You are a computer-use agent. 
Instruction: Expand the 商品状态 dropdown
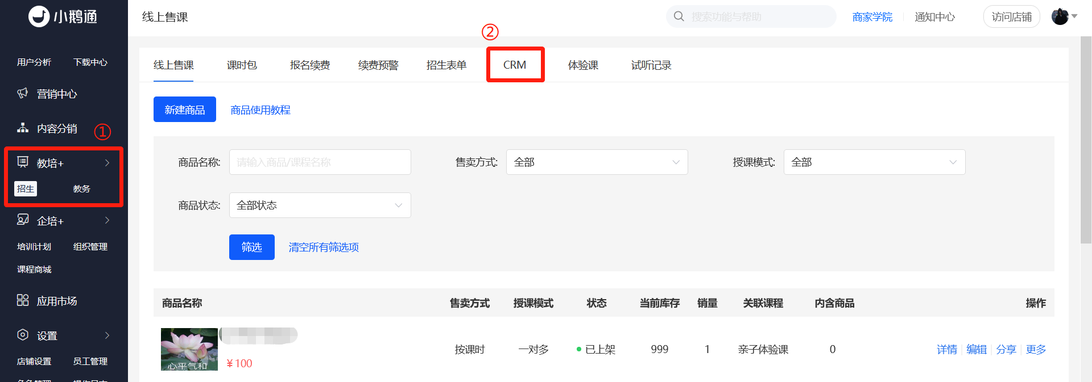320,205
